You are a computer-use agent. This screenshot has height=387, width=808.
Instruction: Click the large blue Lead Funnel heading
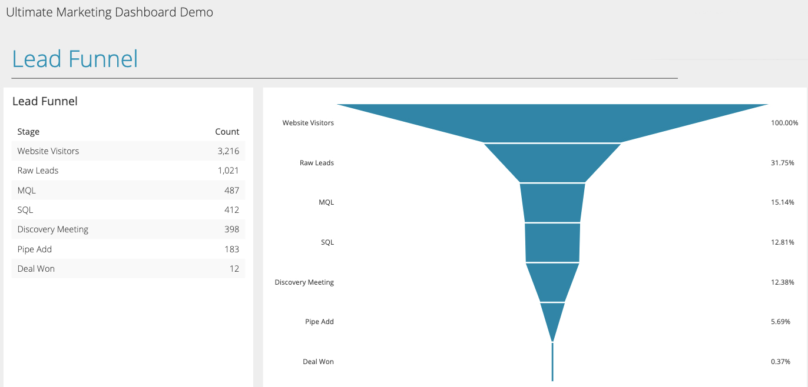(x=75, y=59)
